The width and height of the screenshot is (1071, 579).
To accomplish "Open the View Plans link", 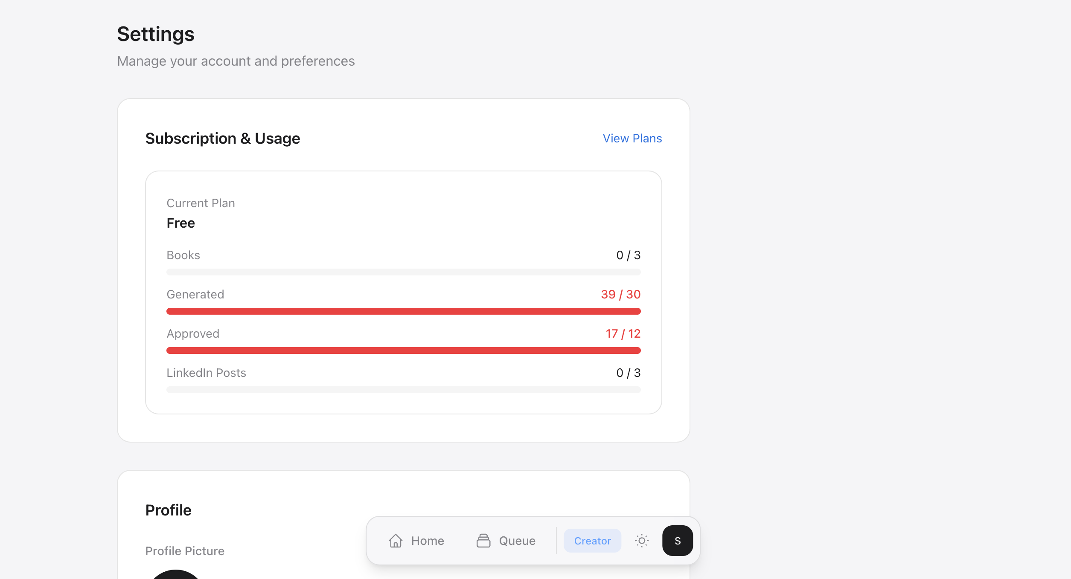I will coord(632,139).
